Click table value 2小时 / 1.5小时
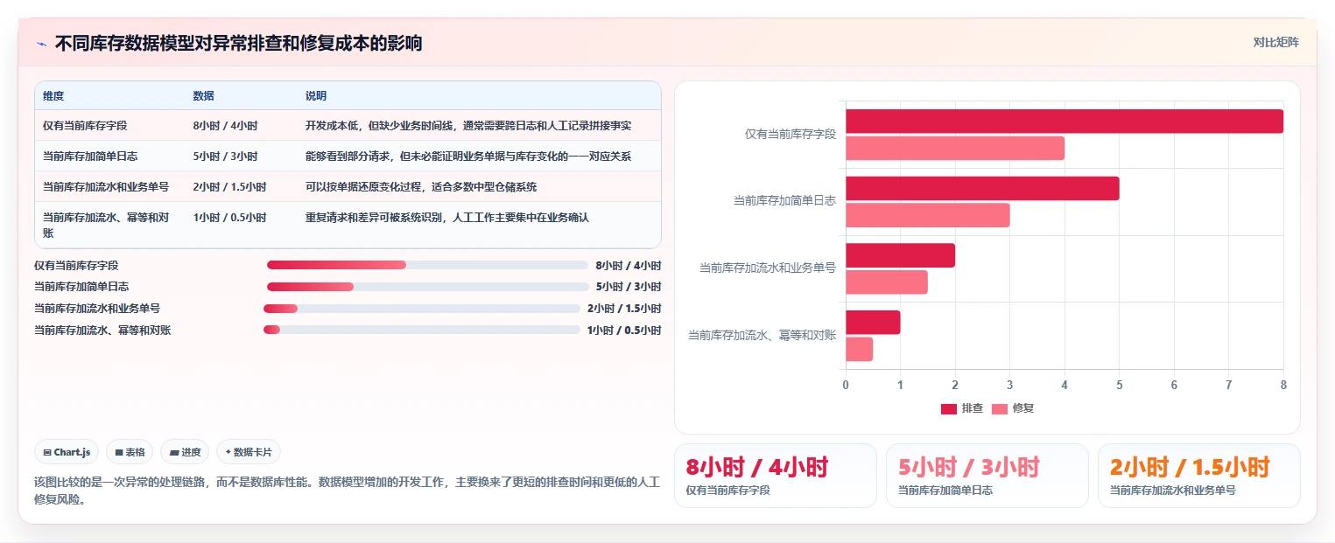This screenshot has width=1335, height=543. click(x=229, y=187)
